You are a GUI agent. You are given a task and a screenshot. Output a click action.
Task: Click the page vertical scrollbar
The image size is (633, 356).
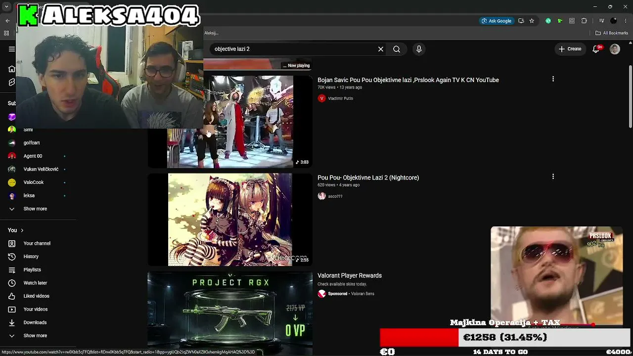pos(630,96)
